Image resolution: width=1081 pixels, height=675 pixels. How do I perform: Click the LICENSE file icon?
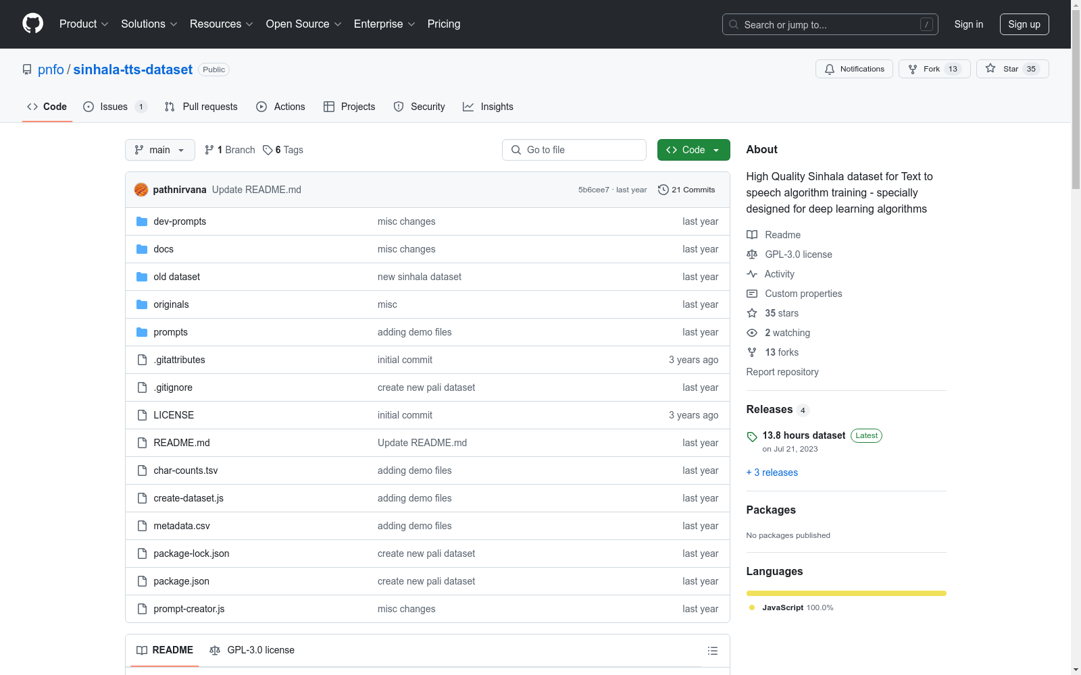[142, 415]
